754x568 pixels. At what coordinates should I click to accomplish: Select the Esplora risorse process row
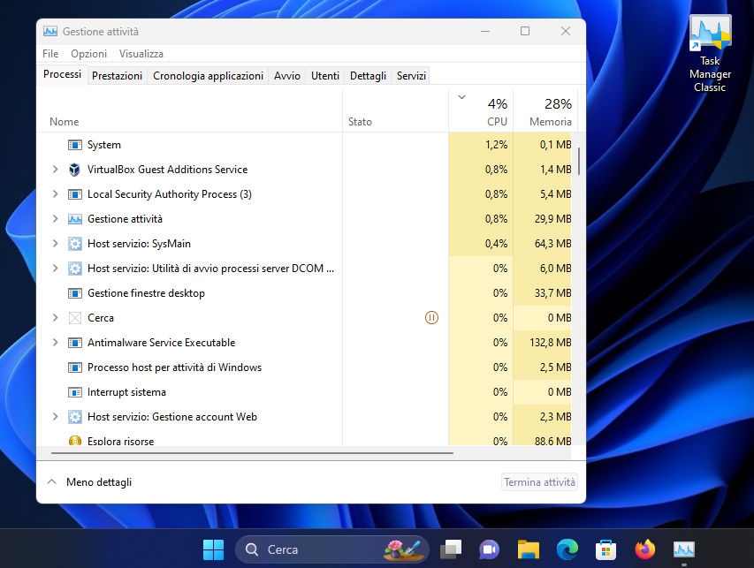tap(305, 440)
